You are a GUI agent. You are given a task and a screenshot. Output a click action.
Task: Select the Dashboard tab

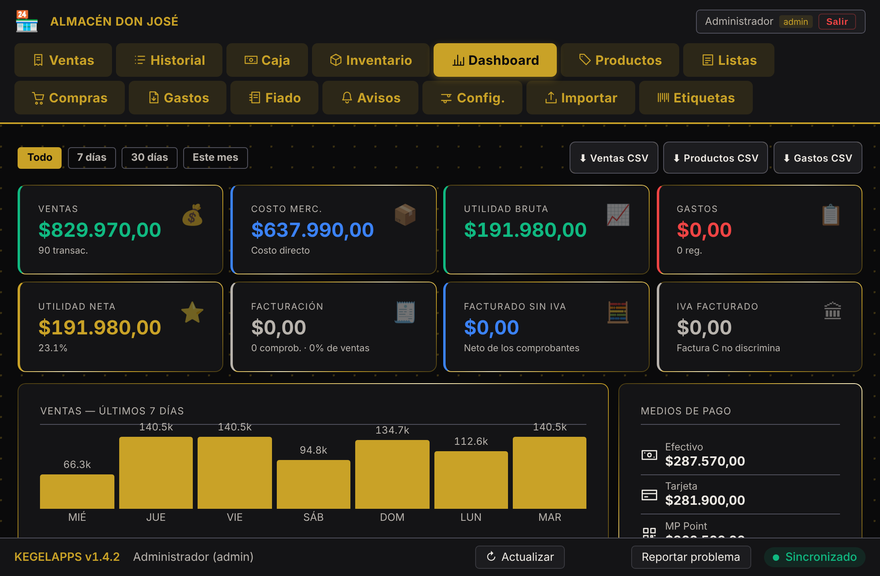tap(495, 60)
